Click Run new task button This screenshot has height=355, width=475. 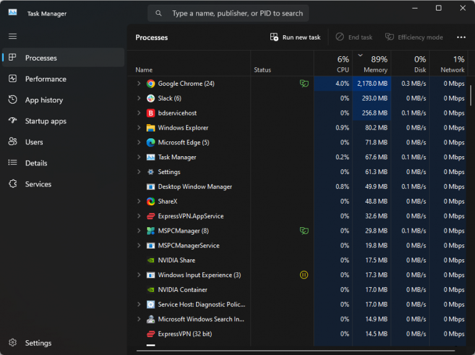(295, 37)
